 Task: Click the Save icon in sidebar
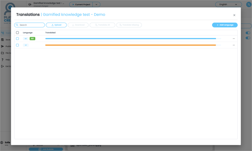point(3,40)
